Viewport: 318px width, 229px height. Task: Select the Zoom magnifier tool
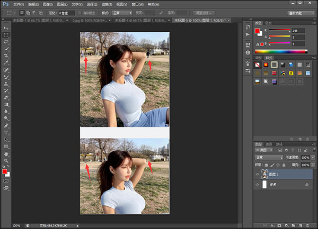click(x=6, y=160)
